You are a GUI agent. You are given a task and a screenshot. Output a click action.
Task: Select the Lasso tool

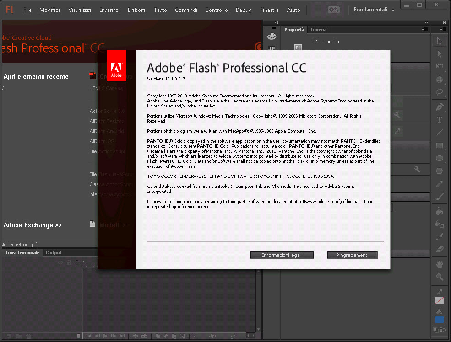tap(439, 92)
